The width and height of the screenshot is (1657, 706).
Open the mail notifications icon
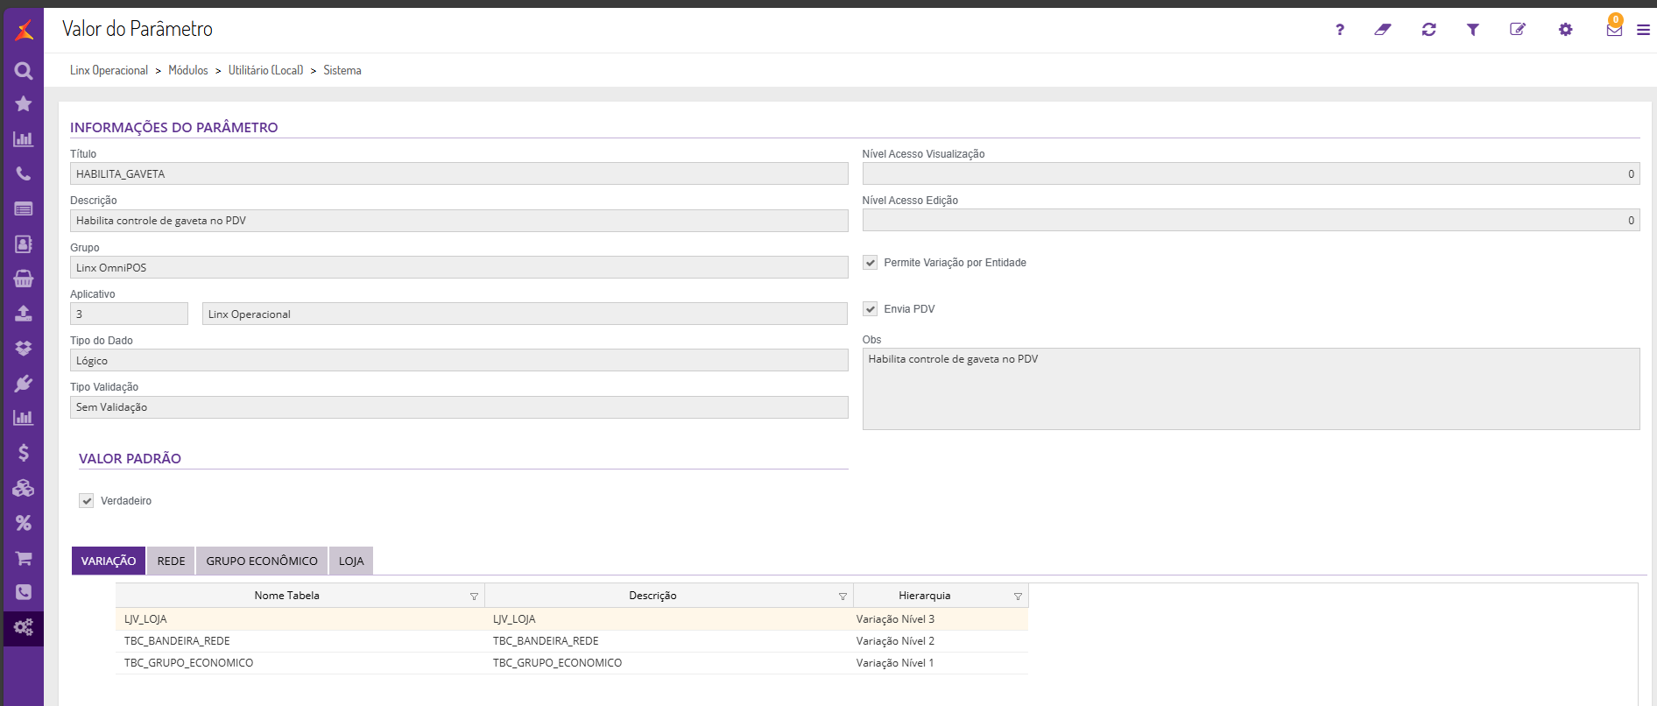click(1614, 30)
